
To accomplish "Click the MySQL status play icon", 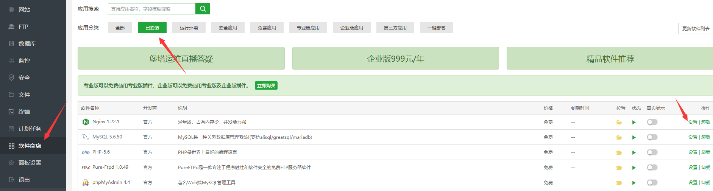I will [634, 137].
